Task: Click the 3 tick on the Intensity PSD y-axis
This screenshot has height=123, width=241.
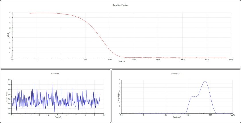Action: 120,102
